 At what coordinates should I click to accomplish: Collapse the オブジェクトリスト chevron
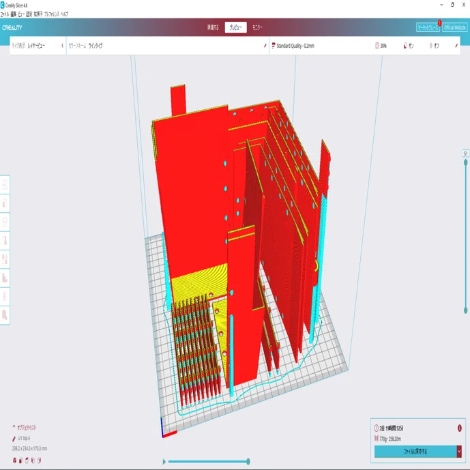(14, 427)
